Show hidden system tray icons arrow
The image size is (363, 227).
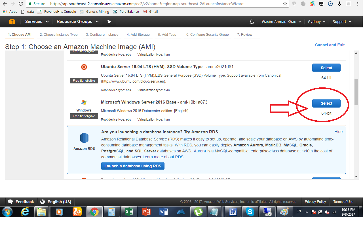307,212
